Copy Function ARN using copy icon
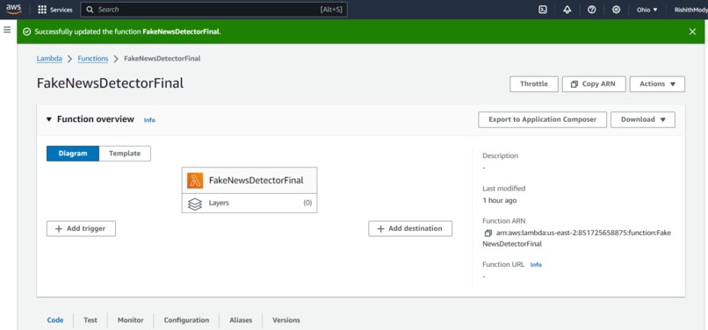Viewport: 708px width, 330px height. click(x=488, y=233)
